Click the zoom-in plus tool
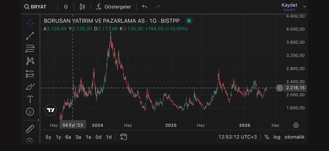Image resolution: width=329 pixels, height=151 pixels. (x=30, y=141)
